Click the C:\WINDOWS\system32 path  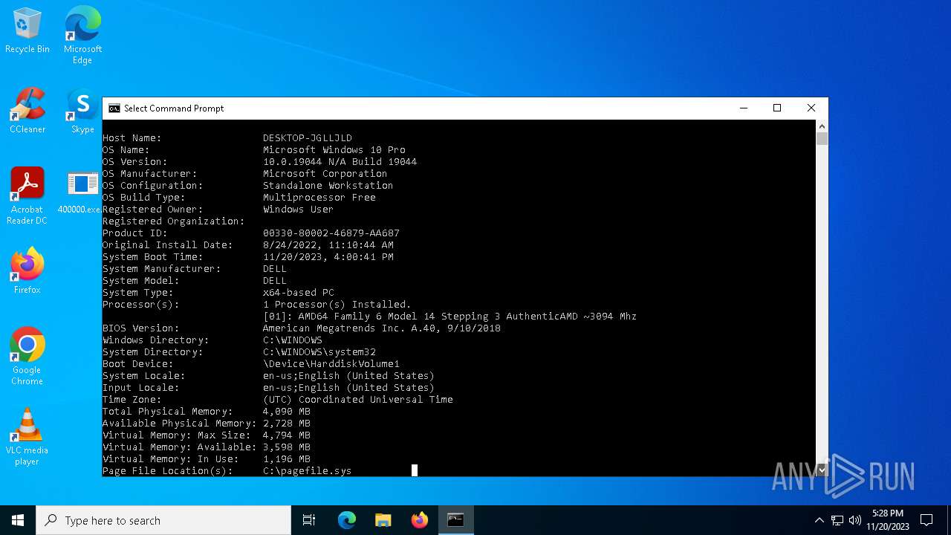coord(319,352)
